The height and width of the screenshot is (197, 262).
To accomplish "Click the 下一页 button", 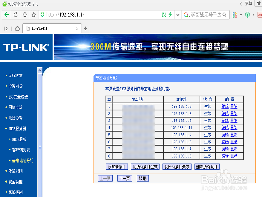I will 125,178.
